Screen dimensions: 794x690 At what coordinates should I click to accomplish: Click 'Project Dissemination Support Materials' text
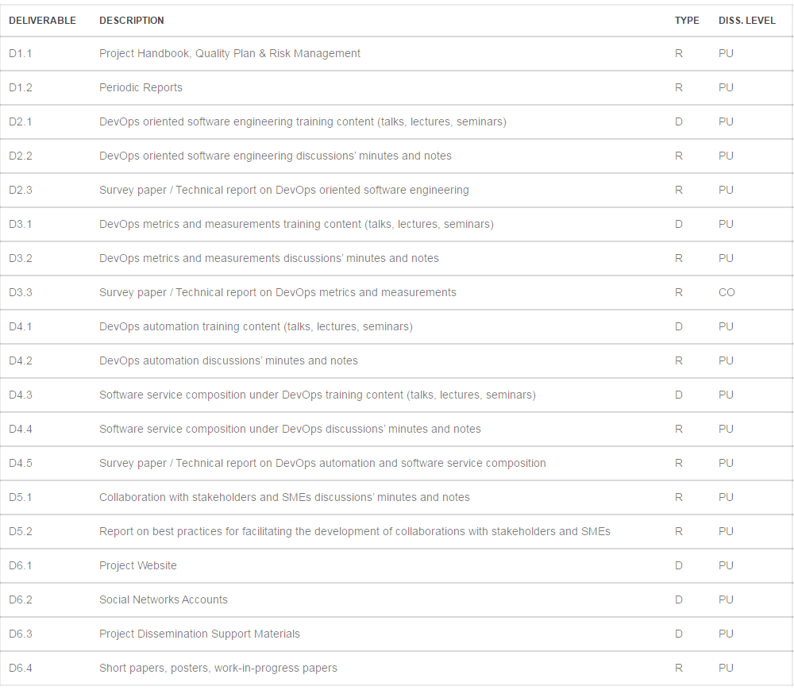tap(199, 634)
